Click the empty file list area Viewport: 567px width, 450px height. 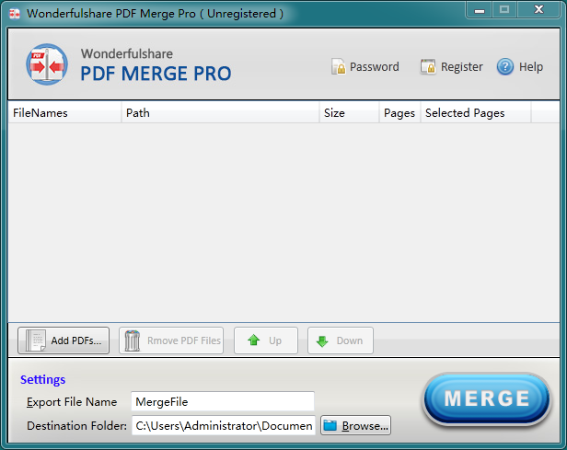click(283, 223)
